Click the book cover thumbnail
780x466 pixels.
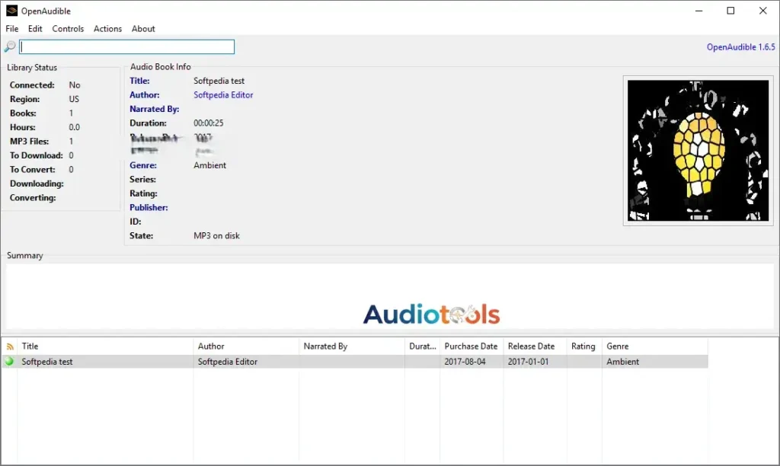coord(697,149)
